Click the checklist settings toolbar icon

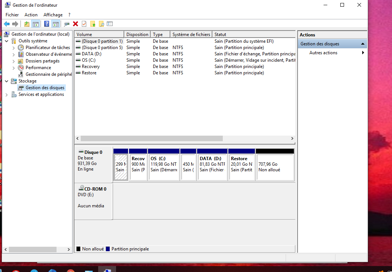click(110, 24)
